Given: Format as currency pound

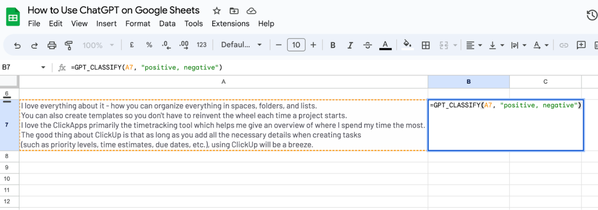Looking at the screenshot, I should 132,45.
